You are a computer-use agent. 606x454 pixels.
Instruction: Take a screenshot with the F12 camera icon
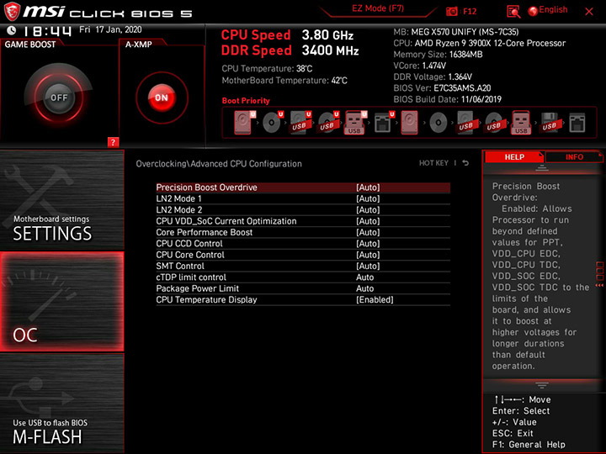452,12
